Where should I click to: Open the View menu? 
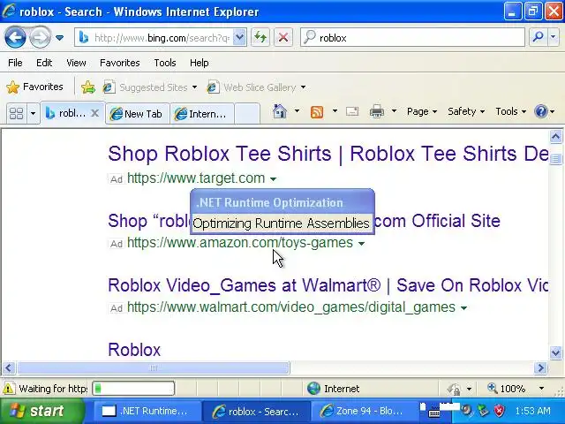(76, 63)
